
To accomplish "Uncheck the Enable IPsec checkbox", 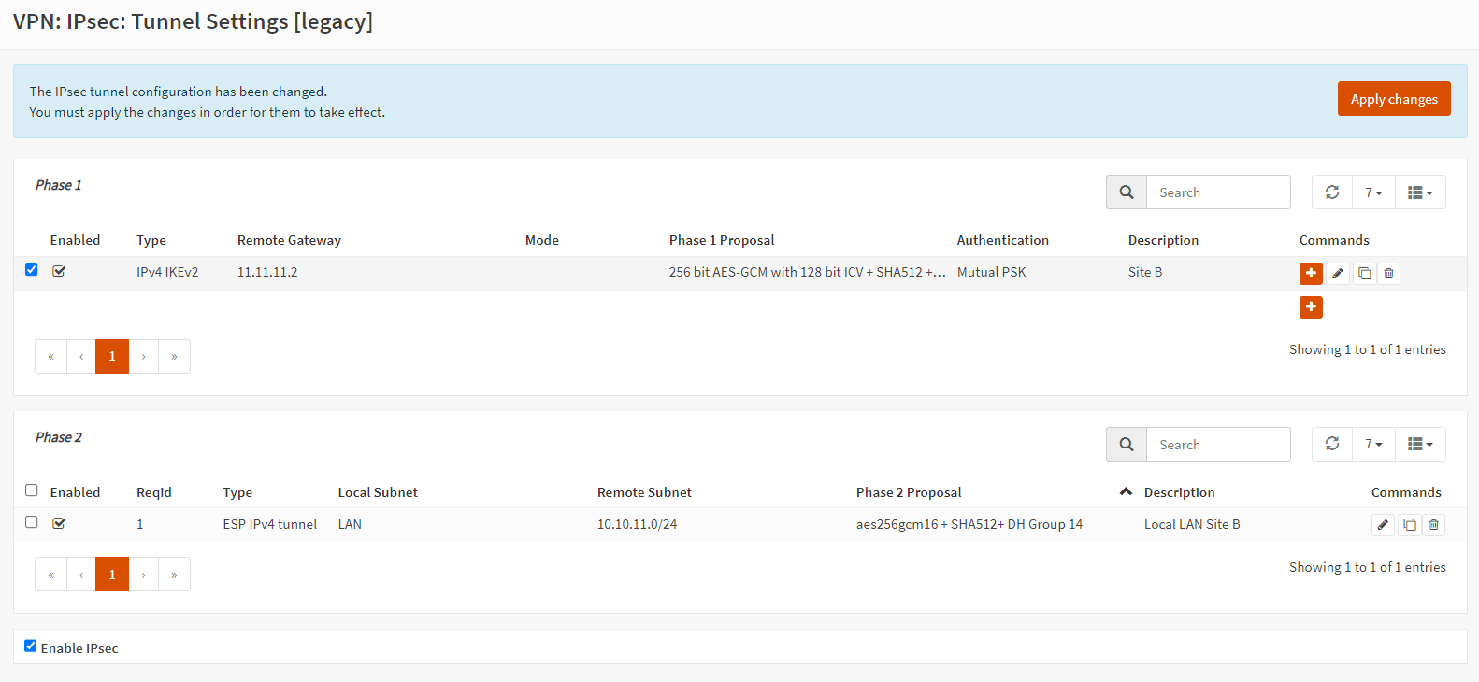I will pos(31,646).
